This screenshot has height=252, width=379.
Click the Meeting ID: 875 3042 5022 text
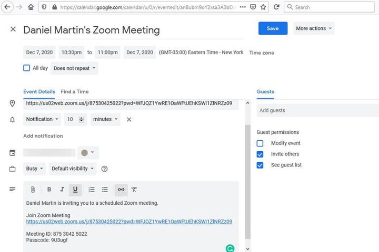click(56, 234)
